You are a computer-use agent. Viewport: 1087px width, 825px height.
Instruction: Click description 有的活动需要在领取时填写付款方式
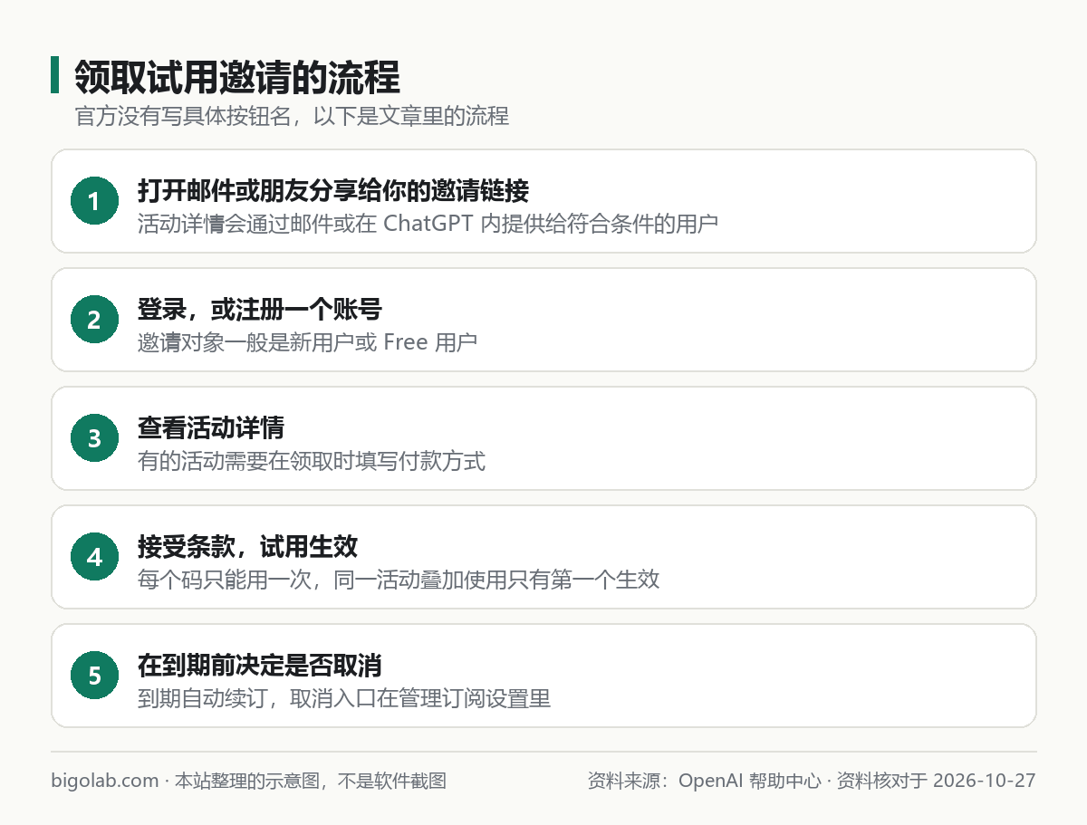pos(312,460)
